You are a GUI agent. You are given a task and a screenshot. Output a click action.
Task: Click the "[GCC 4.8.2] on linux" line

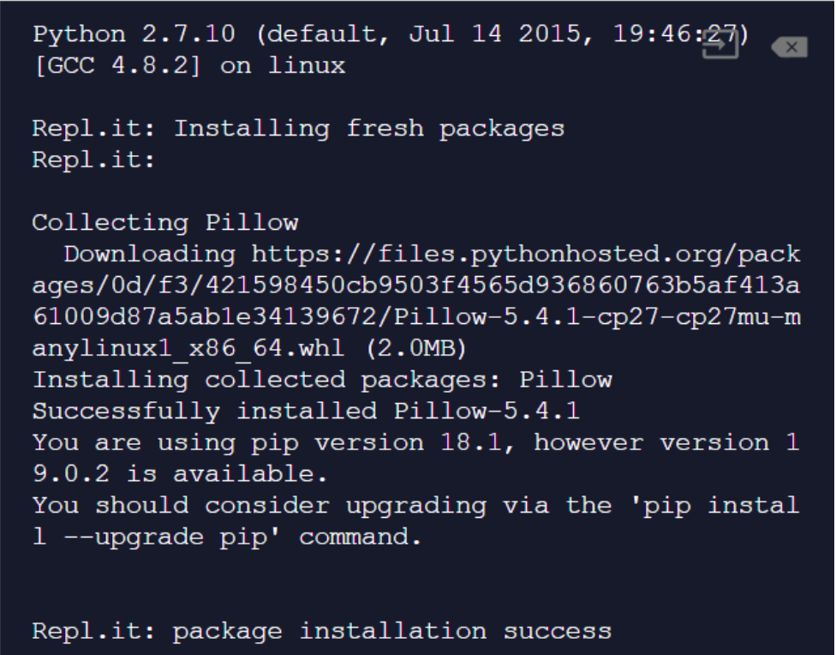(188, 66)
